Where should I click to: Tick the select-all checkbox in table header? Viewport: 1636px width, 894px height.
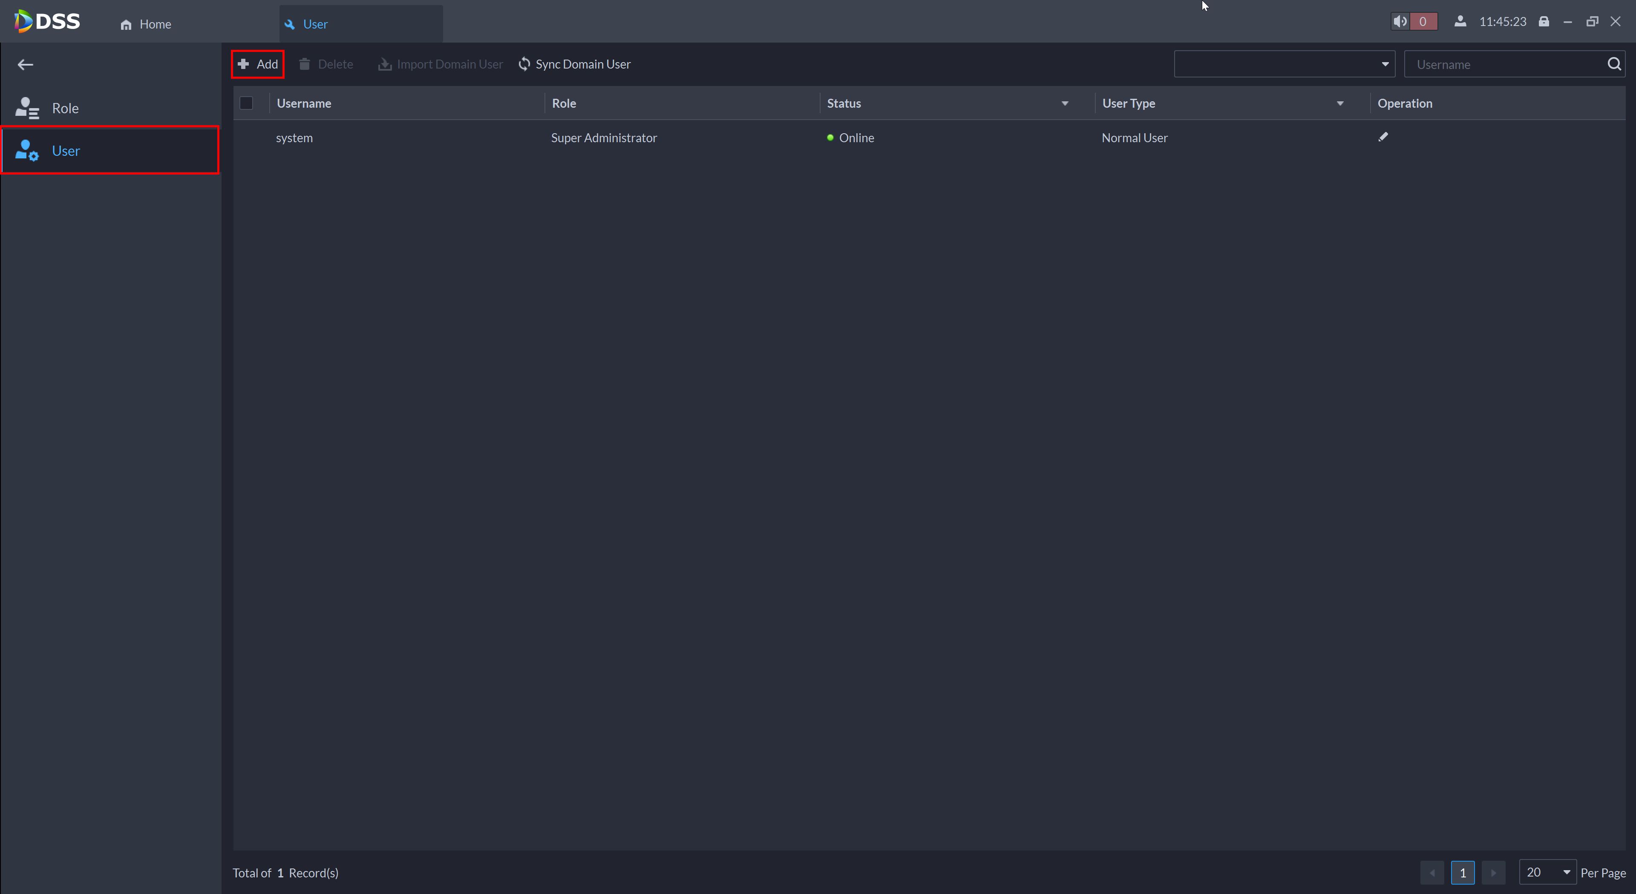pyautogui.click(x=246, y=103)
